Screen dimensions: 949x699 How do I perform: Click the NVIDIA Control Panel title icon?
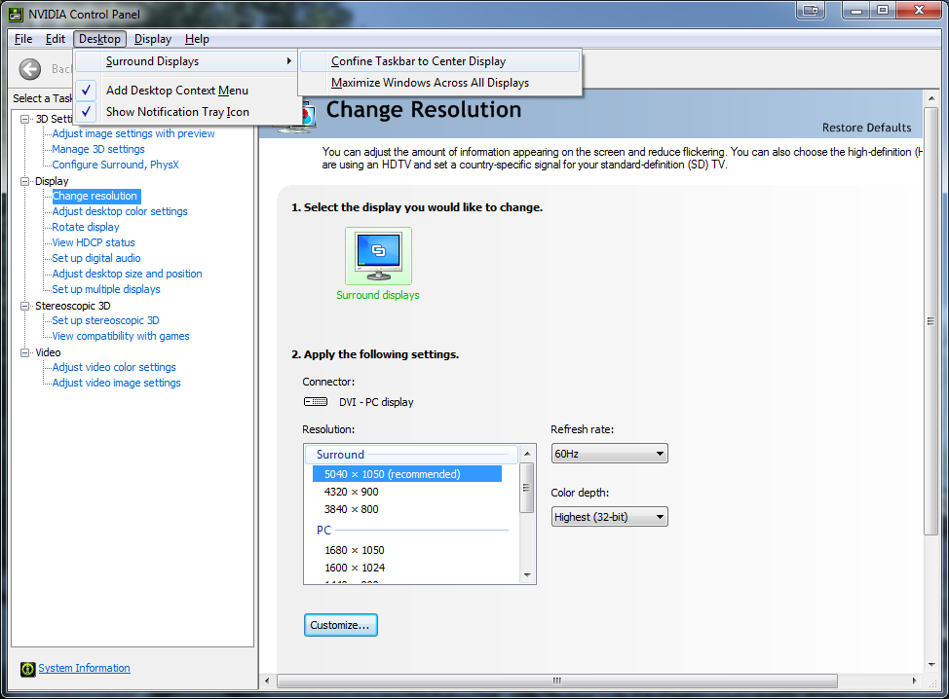click(16, 14)
